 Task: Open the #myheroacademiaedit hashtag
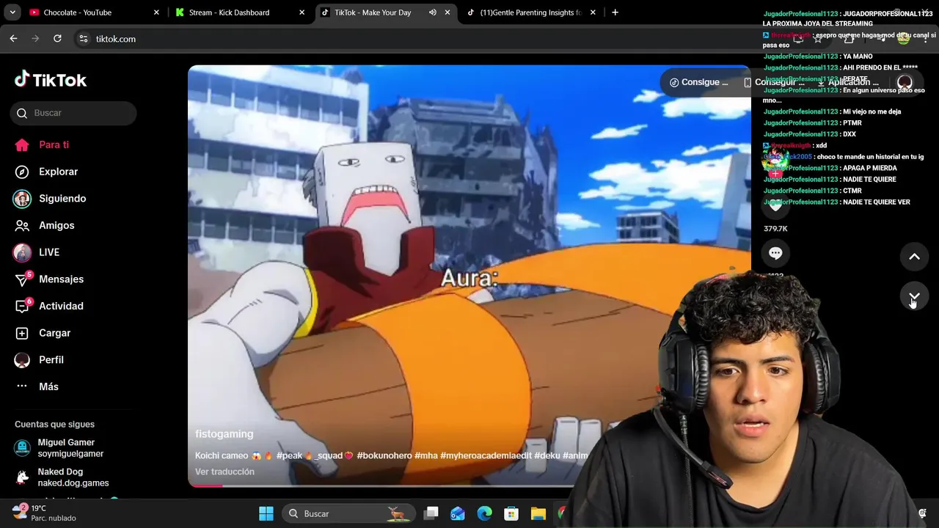point(486,455)
